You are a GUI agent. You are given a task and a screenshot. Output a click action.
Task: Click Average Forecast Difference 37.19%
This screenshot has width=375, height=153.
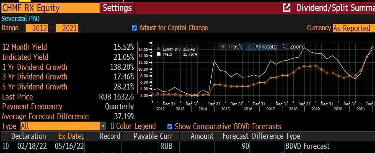pyautogui.click(x=124, y=117)
